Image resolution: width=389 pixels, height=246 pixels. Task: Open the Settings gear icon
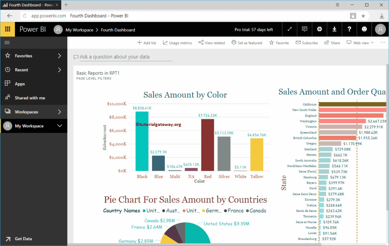click(x=319, y=29)
